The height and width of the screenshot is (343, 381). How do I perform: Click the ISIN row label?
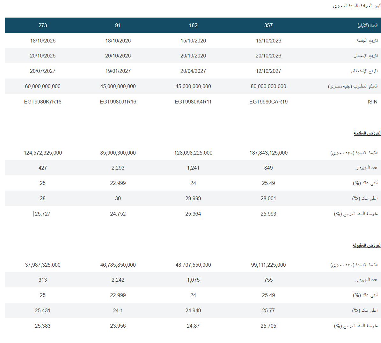(x=372, y=102)
